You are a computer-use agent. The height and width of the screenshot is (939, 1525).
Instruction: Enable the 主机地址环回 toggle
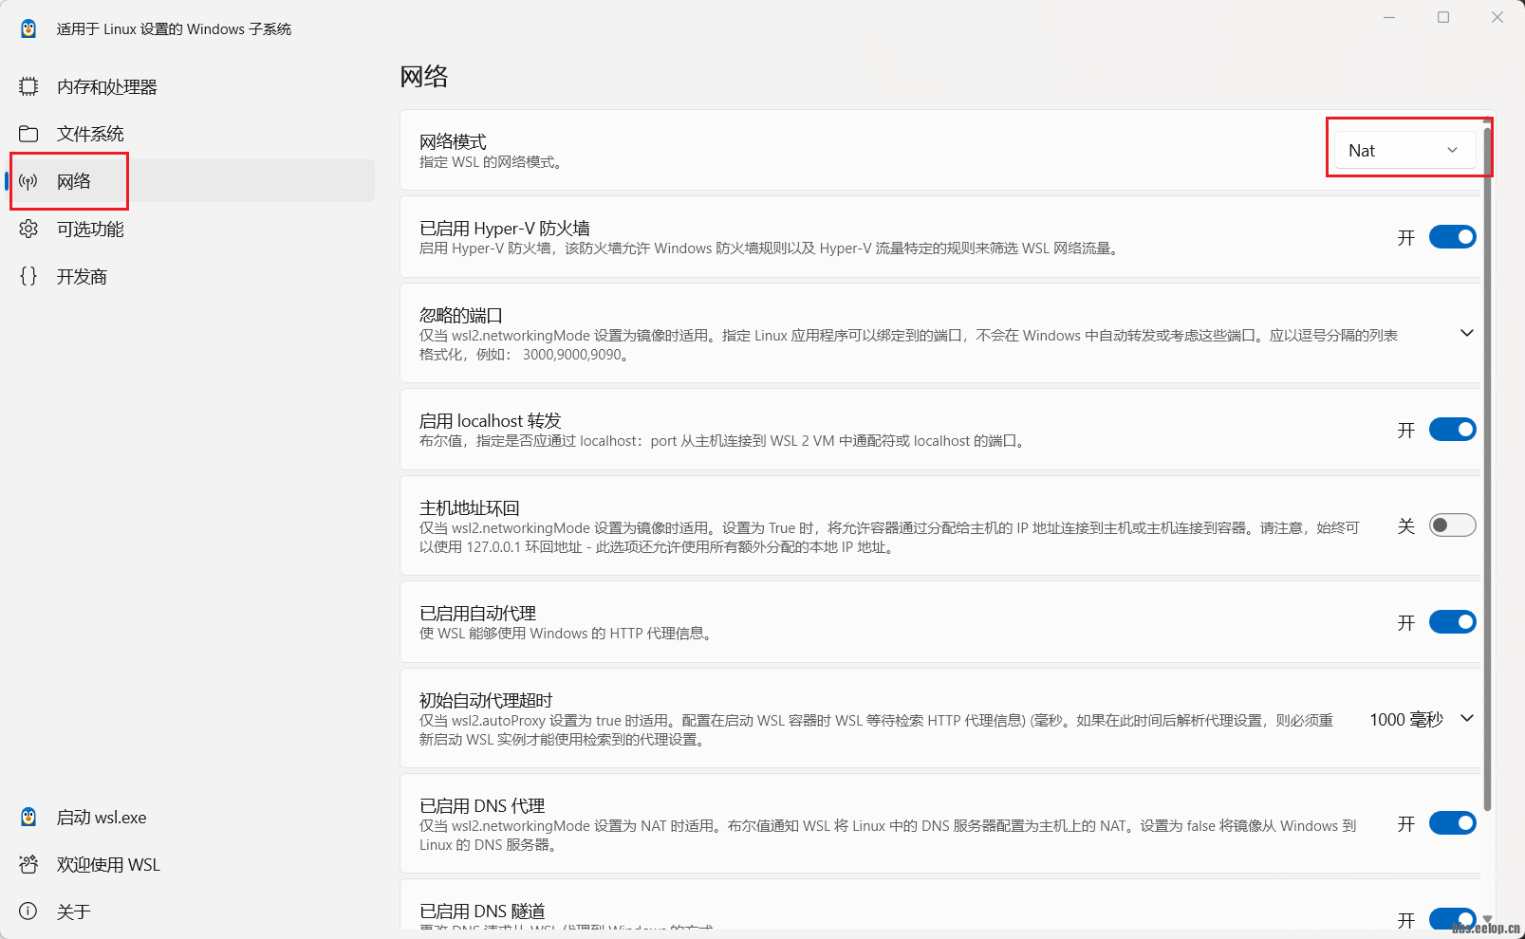(x=1452, y=525)
